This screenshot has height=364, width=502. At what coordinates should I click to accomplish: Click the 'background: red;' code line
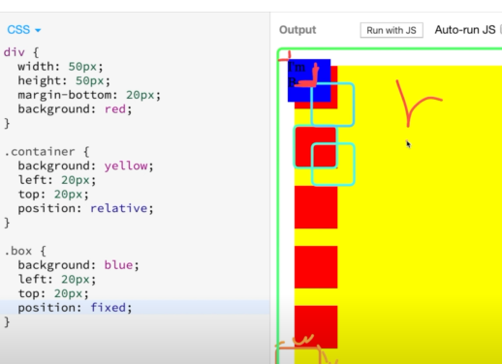click(x=75, y=109)
